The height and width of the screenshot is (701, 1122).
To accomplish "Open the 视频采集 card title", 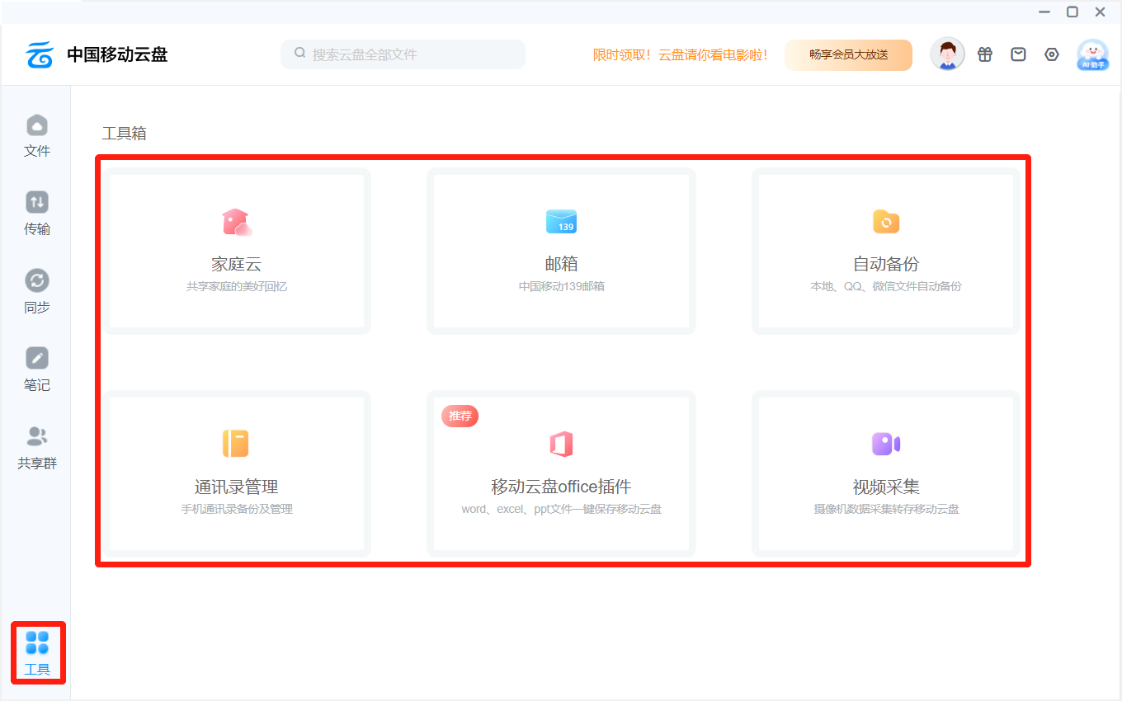I will click(886, 487).
